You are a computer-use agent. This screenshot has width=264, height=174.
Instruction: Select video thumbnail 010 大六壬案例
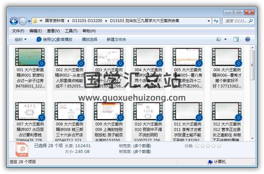tap(148, 111)
